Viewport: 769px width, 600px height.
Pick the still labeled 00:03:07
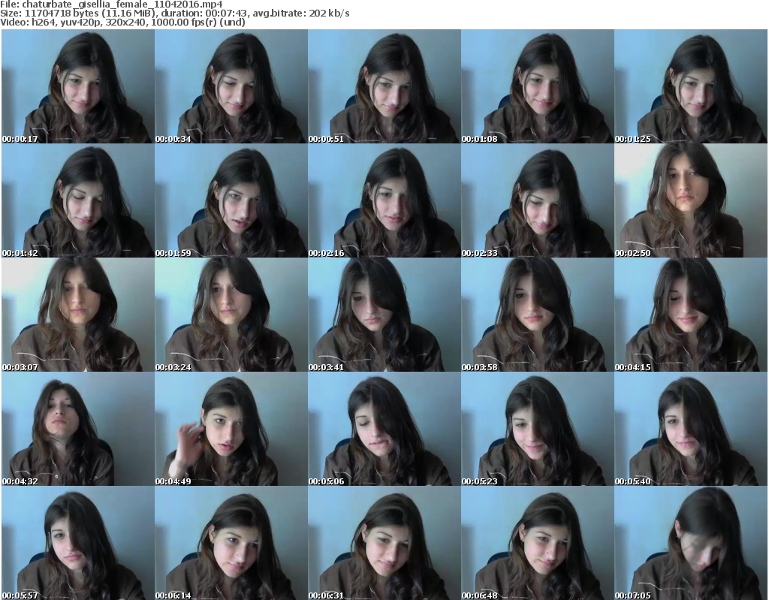(78, 315)
